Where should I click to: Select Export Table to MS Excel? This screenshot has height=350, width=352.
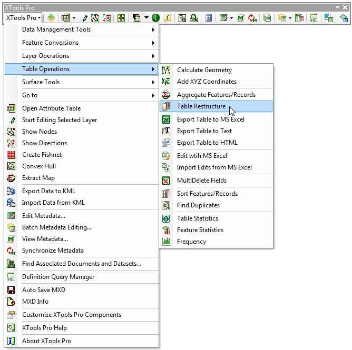pyautogui.click(x=216, y=119)
